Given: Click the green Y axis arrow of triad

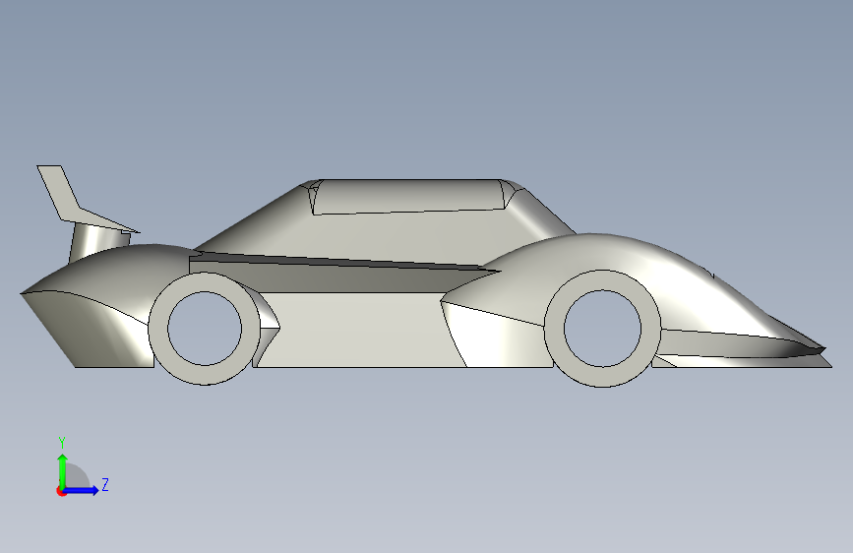Looking at the screenshot, I should 63,470.
